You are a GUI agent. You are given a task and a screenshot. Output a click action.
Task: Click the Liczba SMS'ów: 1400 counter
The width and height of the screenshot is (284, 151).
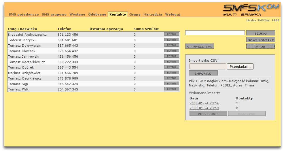(x=263, y=20)
